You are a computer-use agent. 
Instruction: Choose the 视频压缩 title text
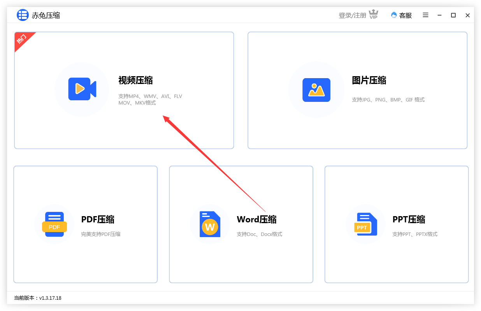click(x=135, y=80)
